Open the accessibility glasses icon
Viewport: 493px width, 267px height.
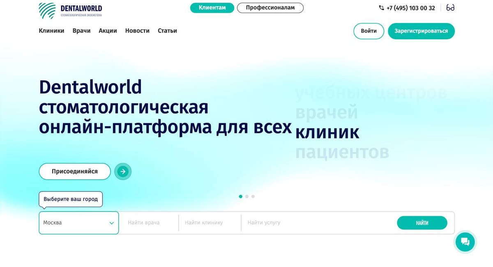[x=450, y=8]
